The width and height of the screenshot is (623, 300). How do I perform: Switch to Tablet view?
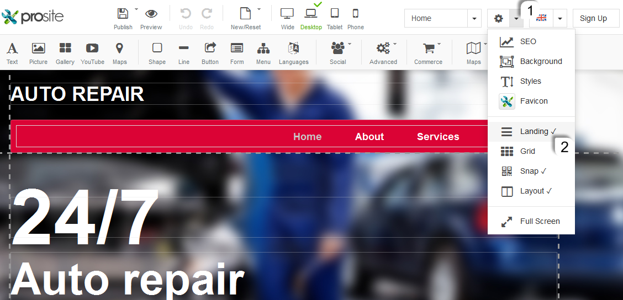[335, 13]
